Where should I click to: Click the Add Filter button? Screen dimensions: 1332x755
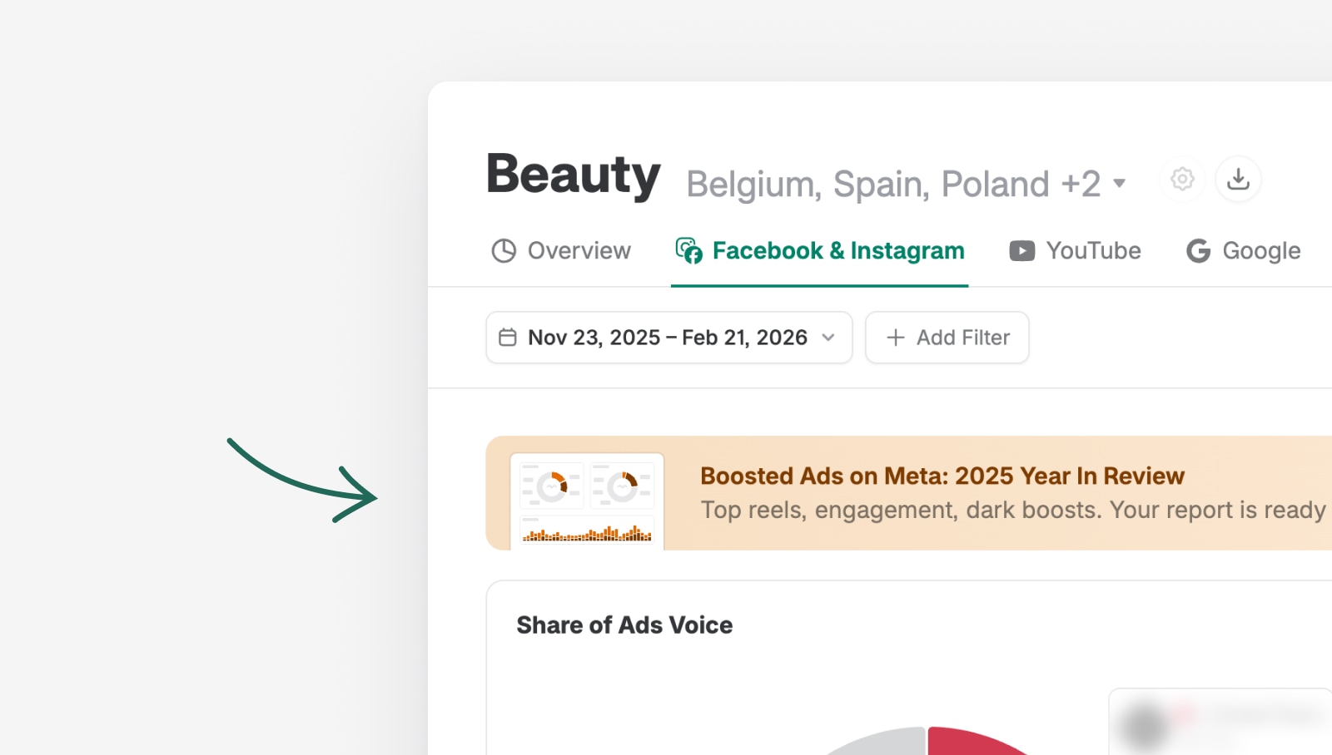point(947,338)
